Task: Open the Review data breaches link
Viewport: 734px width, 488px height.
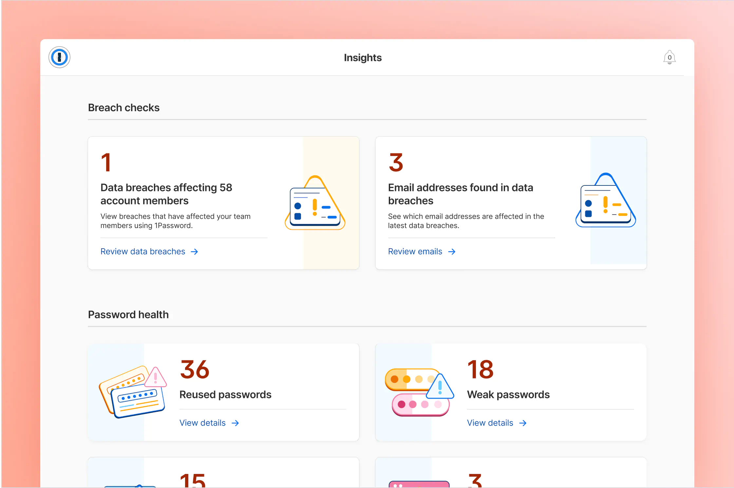Action: click(143, 252)
